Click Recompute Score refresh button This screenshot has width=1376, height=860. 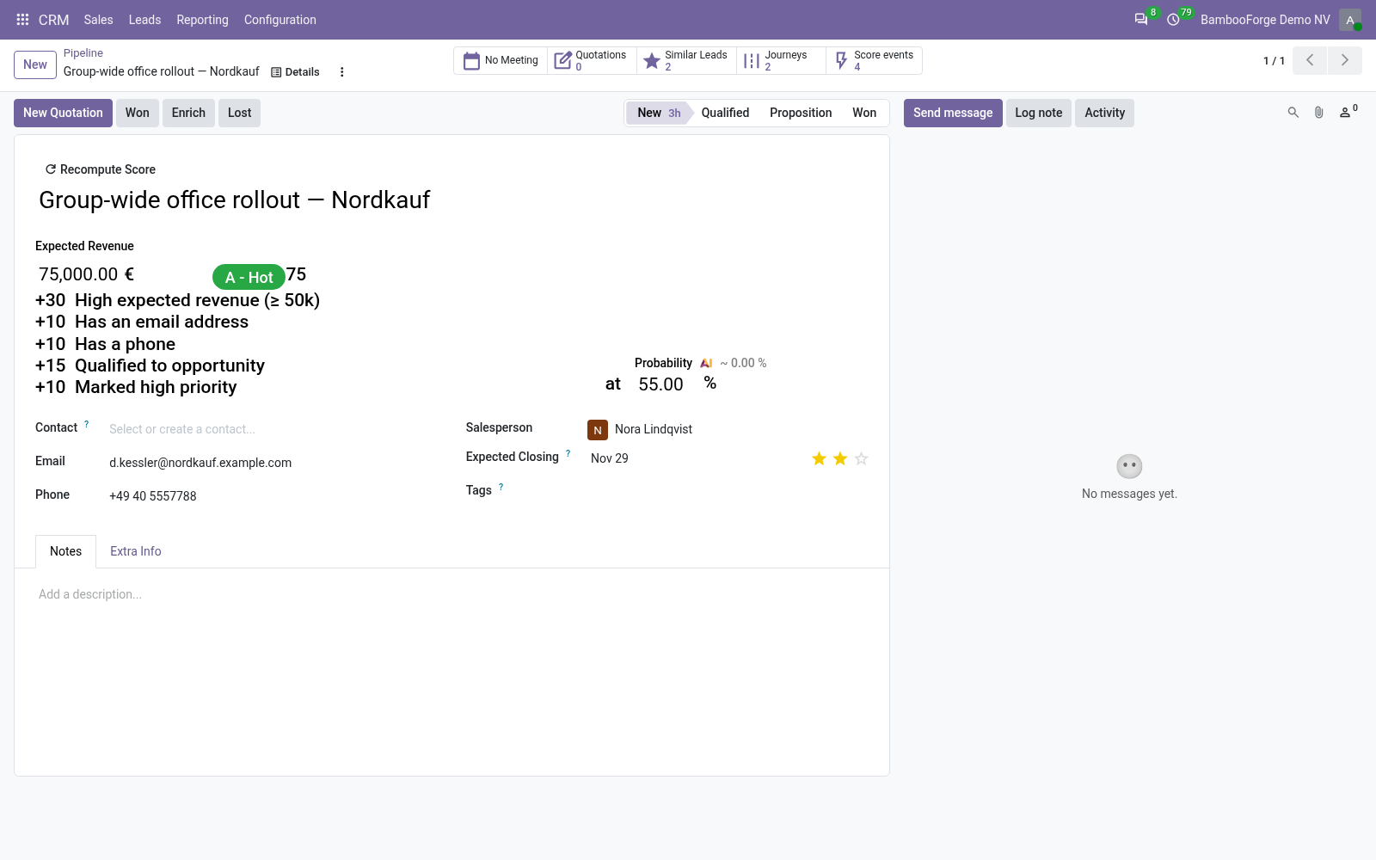[101, 169]
